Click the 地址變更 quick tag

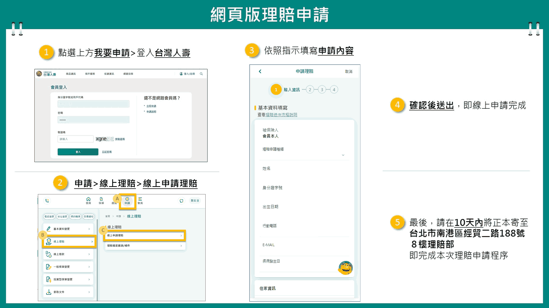coord(62,217)
